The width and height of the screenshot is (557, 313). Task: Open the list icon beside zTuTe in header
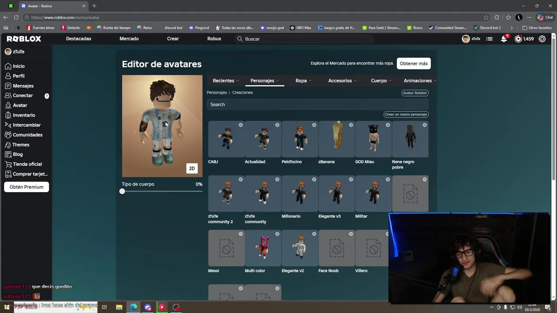490,39
